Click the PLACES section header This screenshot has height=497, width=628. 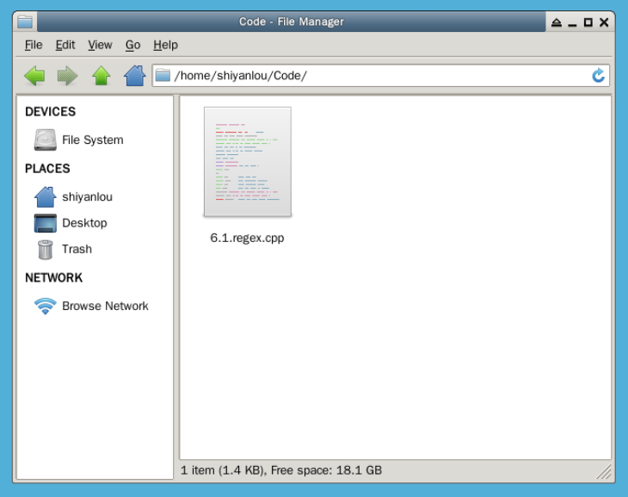point(47,169)
